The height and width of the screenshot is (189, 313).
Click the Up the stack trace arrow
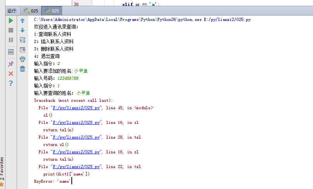[22, 20]
